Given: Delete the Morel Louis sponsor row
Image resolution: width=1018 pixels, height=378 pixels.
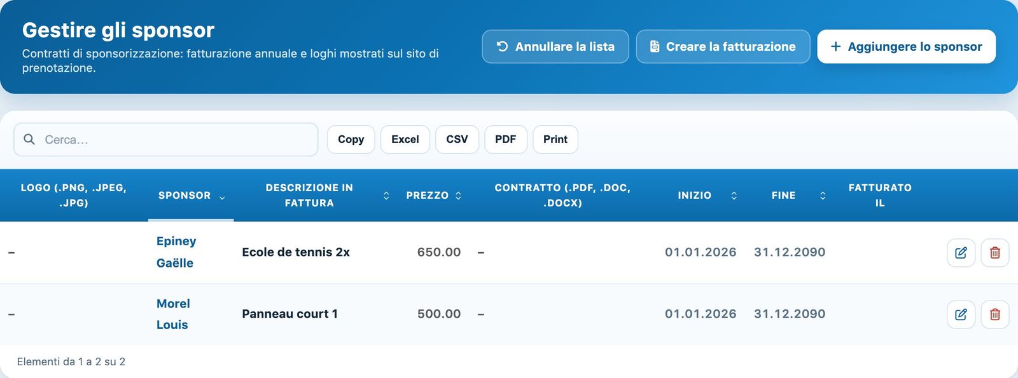Looking at the screenshot, I should click(995, 314).
